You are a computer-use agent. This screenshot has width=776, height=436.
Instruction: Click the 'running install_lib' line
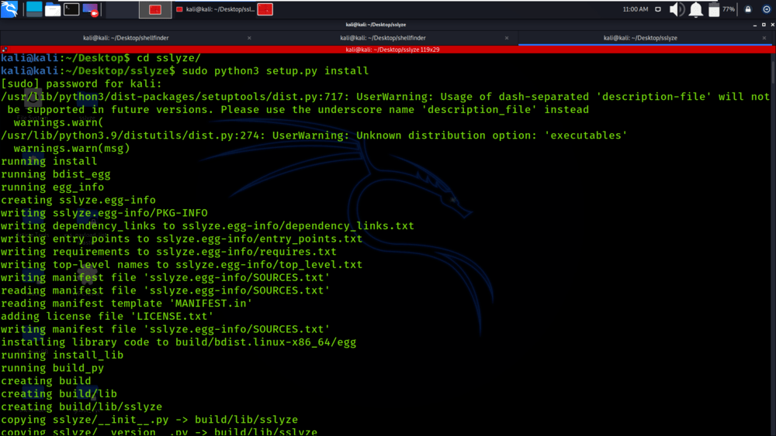(62, 355)
